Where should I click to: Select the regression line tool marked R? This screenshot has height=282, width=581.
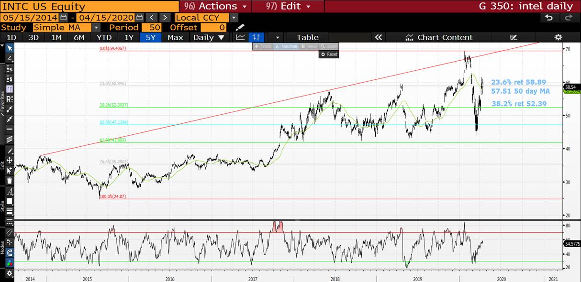[10, 99]
